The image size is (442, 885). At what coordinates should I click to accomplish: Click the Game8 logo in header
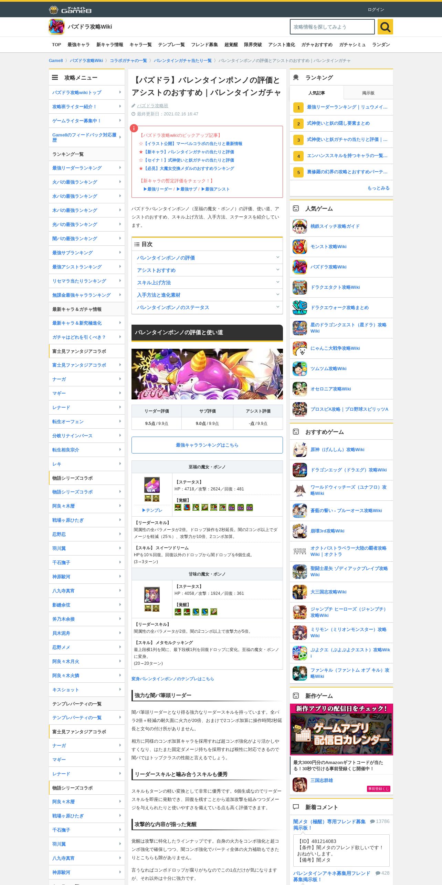tap(70, 10)
